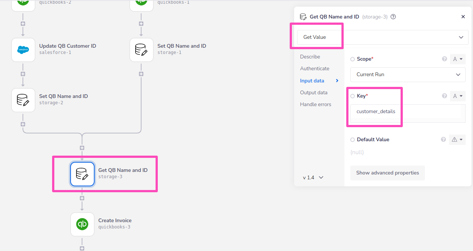Open the v 1.4 version selector
473x251 pixels.
pyautogui.click(x=313, y=177)
